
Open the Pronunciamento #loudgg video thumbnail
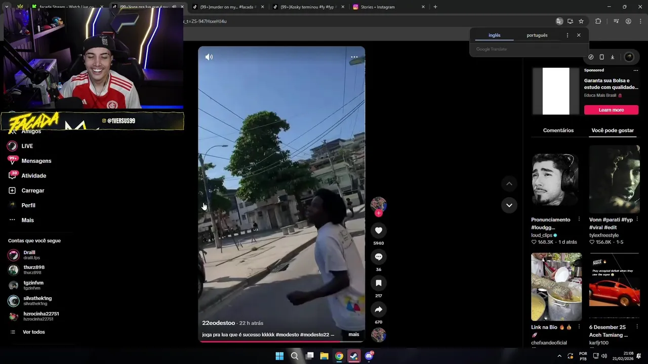[556, 179]
